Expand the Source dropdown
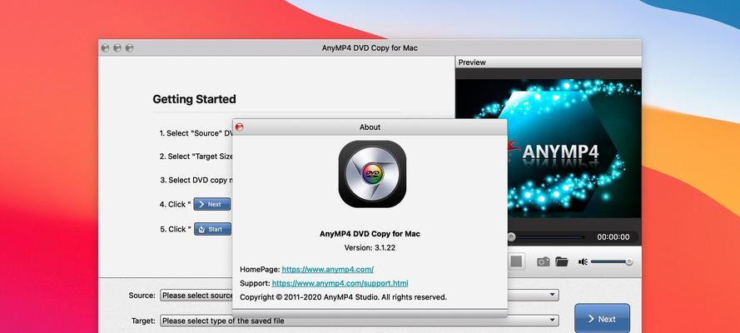Screen dimensions: 740x333 tap(552, 296)
